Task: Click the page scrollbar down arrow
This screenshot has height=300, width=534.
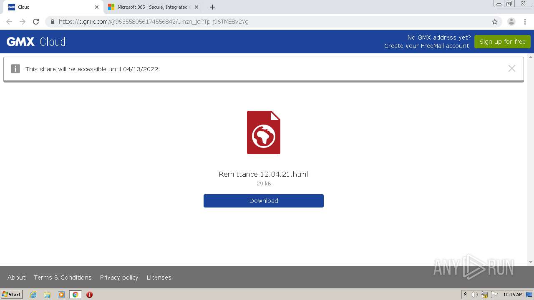Action: pyautogui.click(x=531, y=262)
